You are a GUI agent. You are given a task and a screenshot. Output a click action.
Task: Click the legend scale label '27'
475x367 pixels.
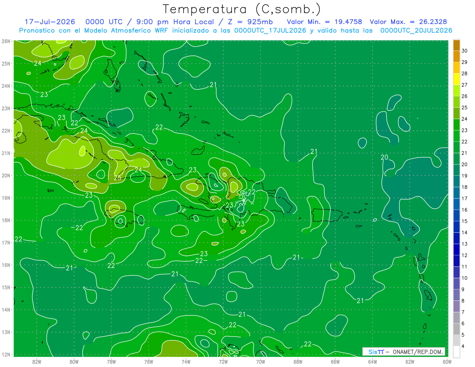click(465, 85)
